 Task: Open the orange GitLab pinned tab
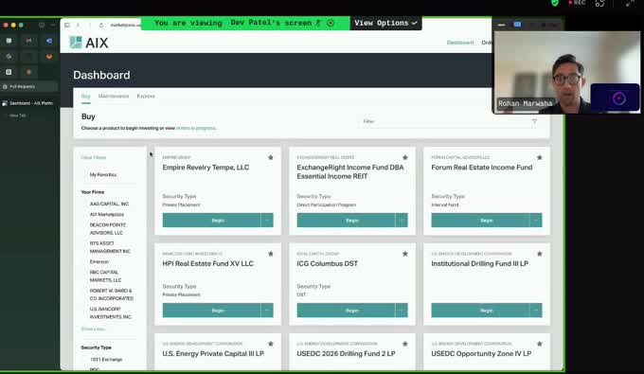click(x=49, y=56)
